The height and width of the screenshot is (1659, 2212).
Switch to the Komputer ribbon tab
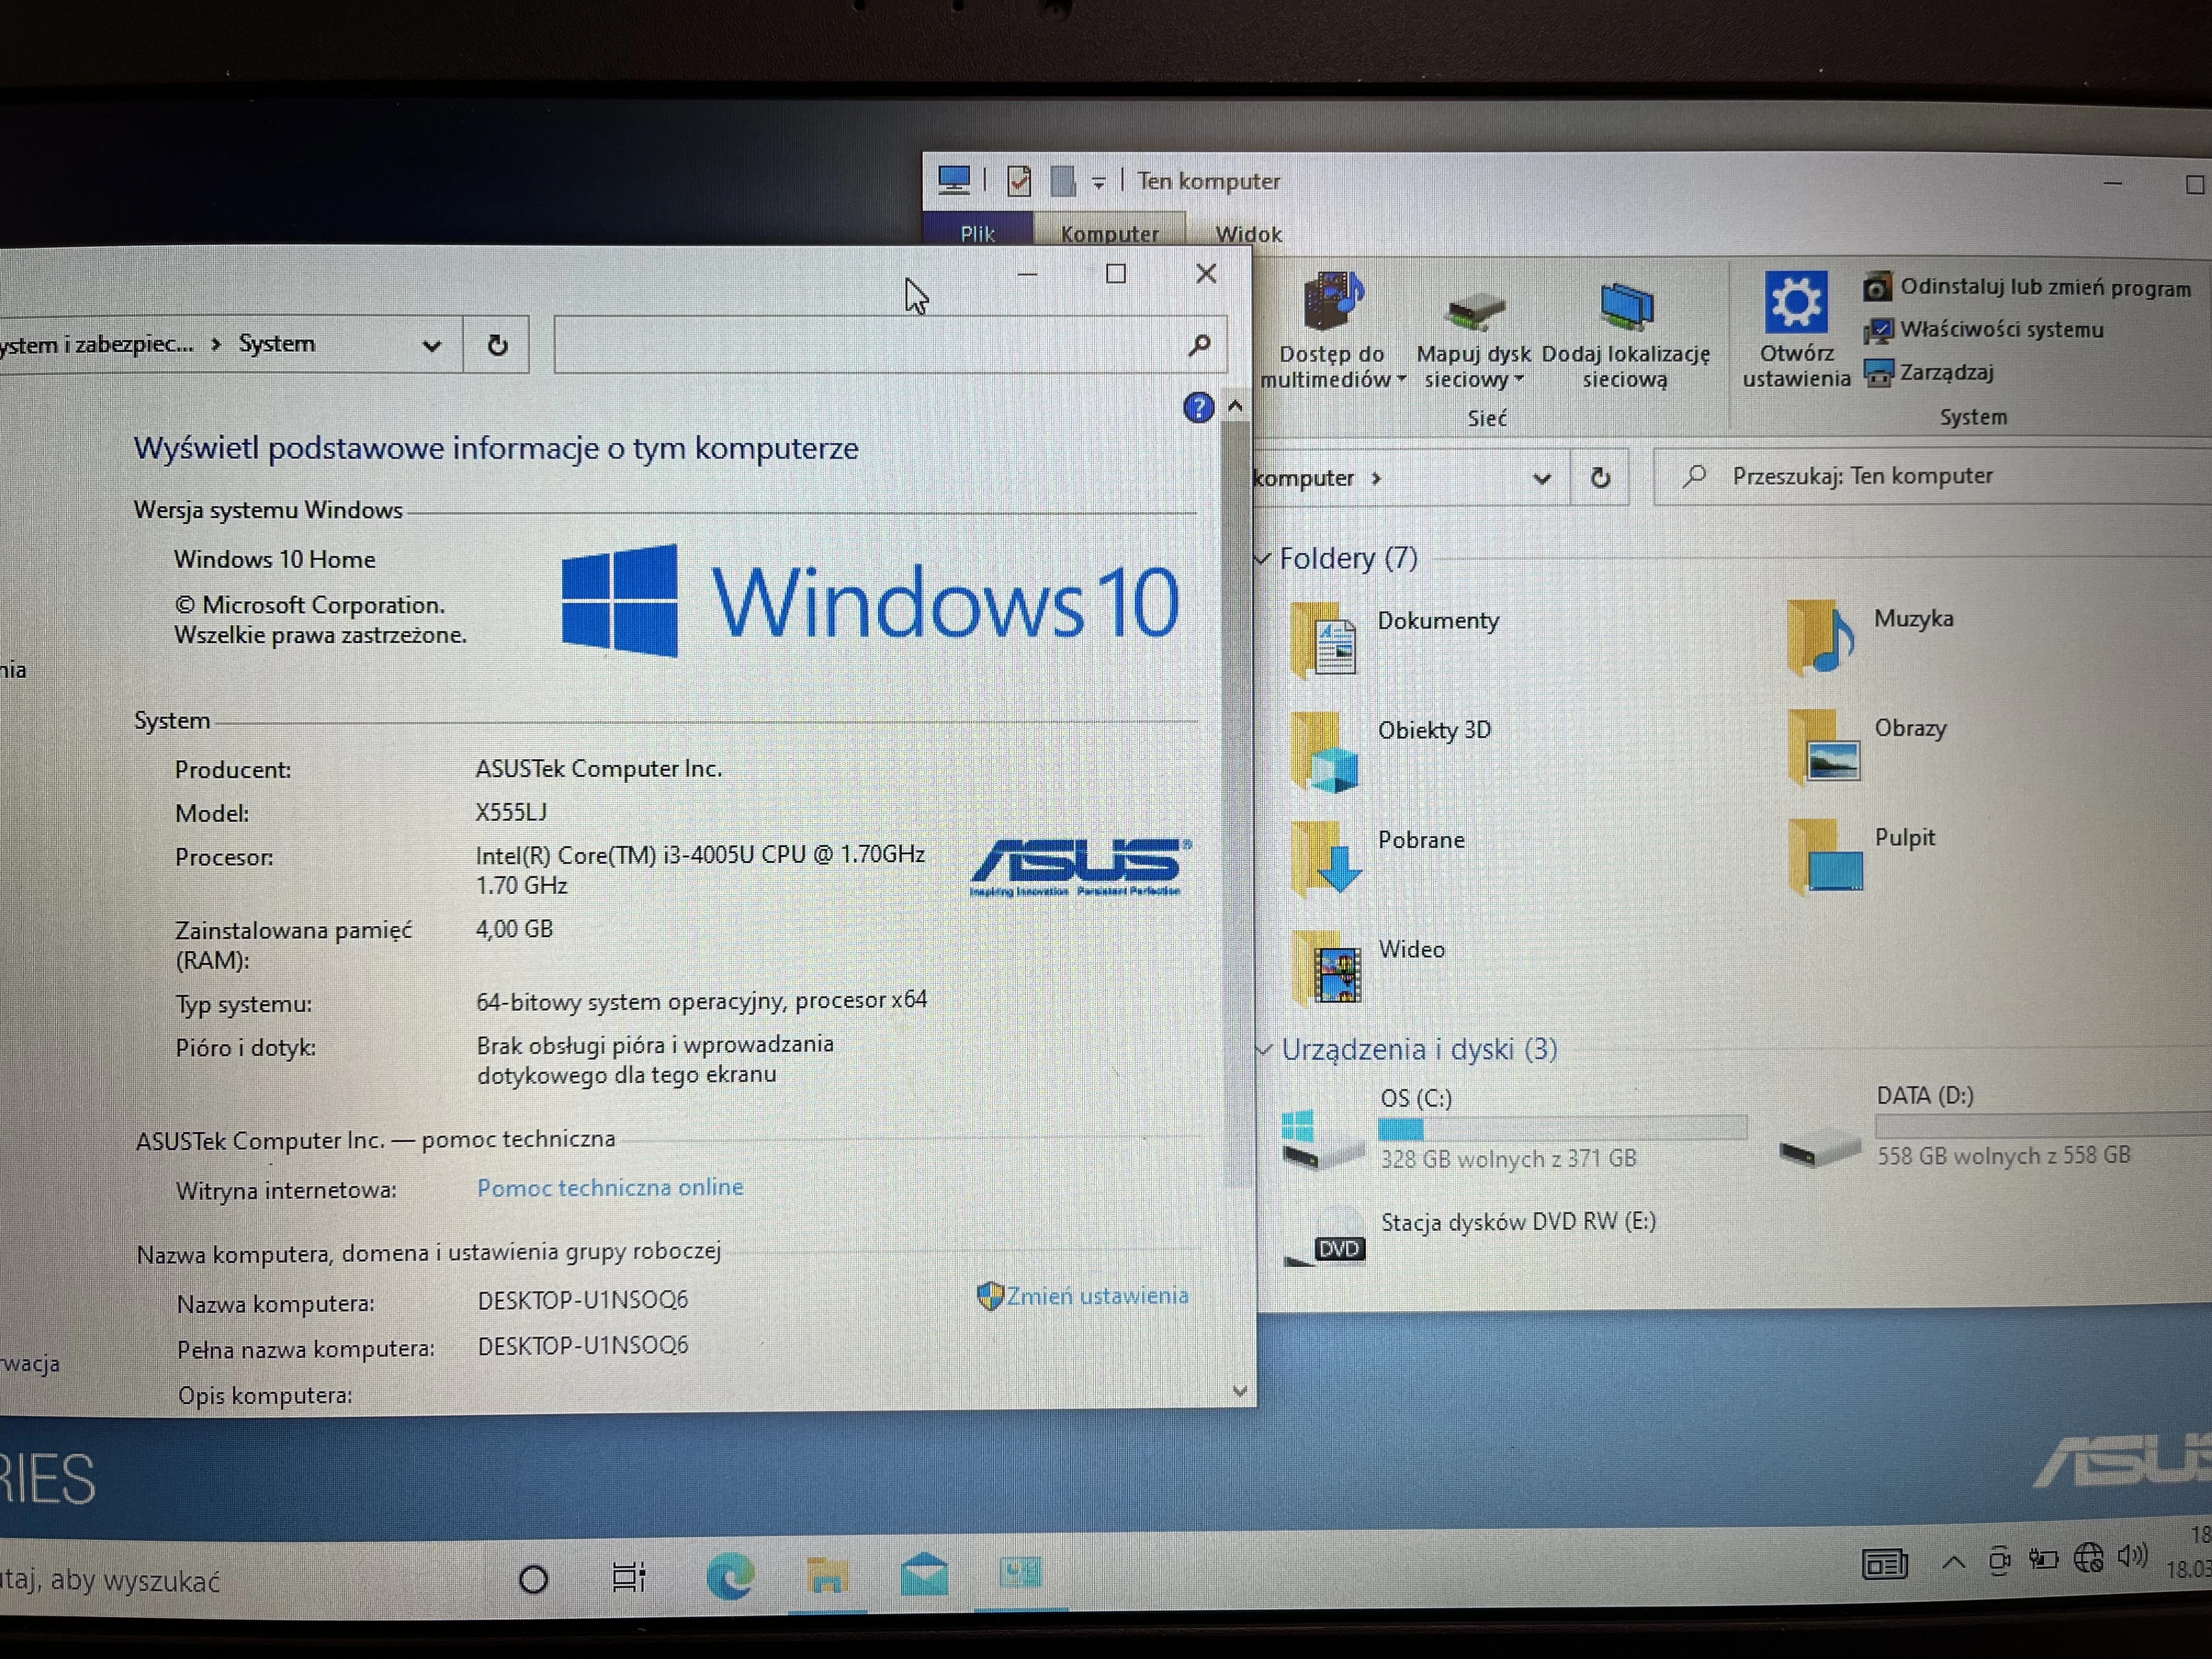click(1110, 233)
